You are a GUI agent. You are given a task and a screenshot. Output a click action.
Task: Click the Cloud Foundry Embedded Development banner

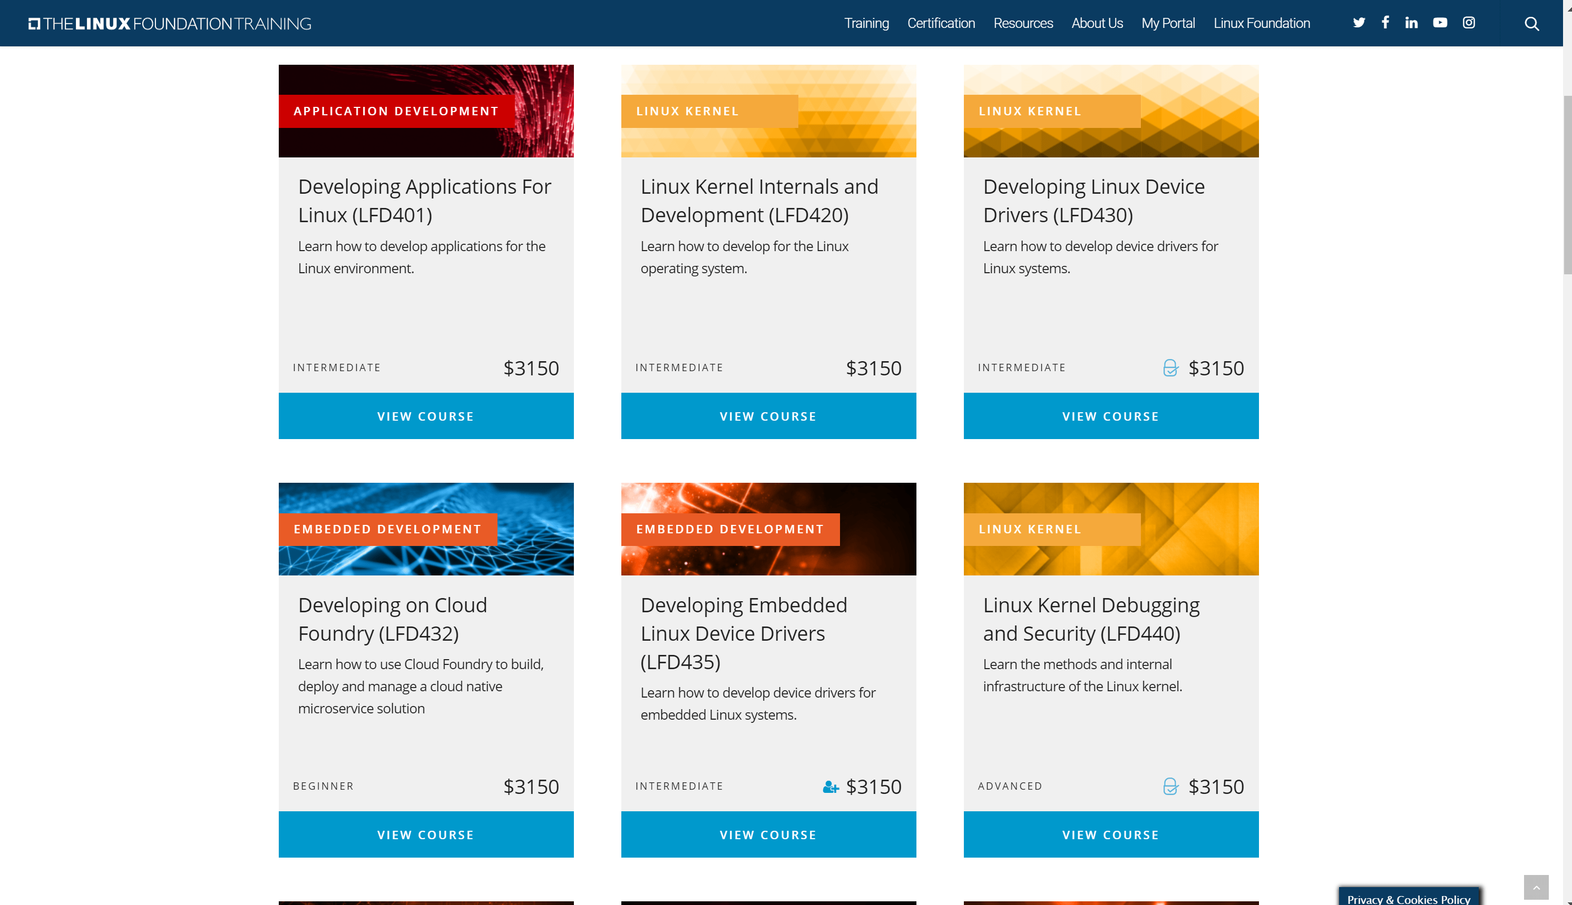pyautogui.click(x=425, y=529)
